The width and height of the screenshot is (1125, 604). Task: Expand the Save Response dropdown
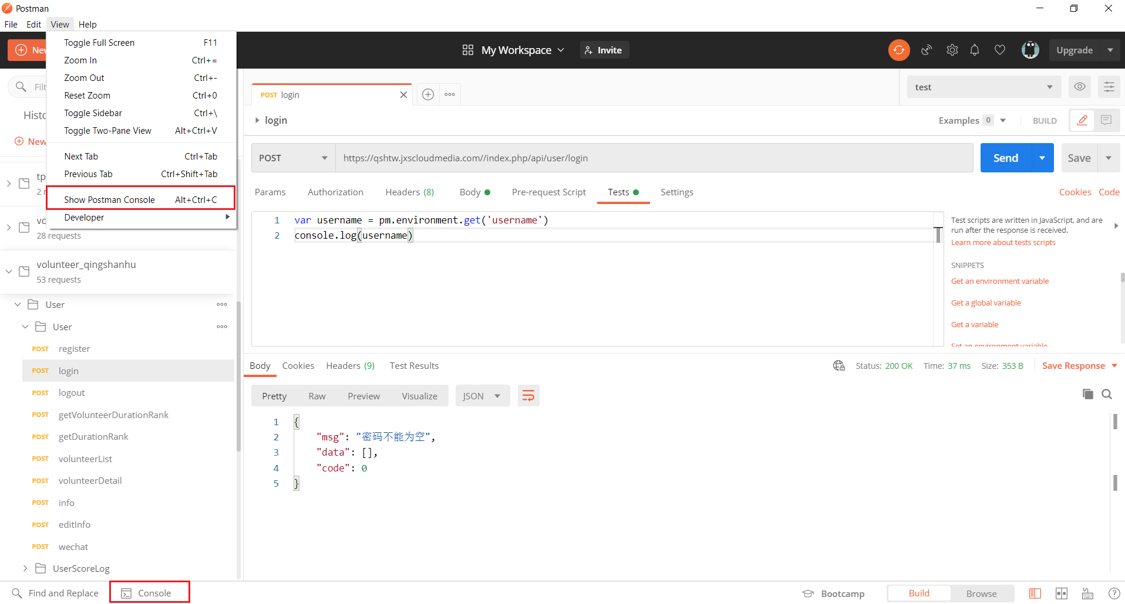point(1114,366)
